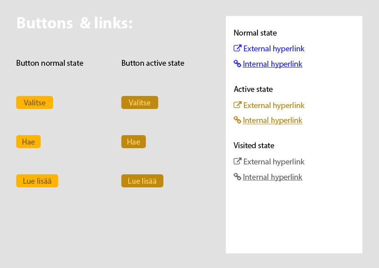Screen dimensions: 379x268
Task: Click the gray chain link icon
Action: 238,177
